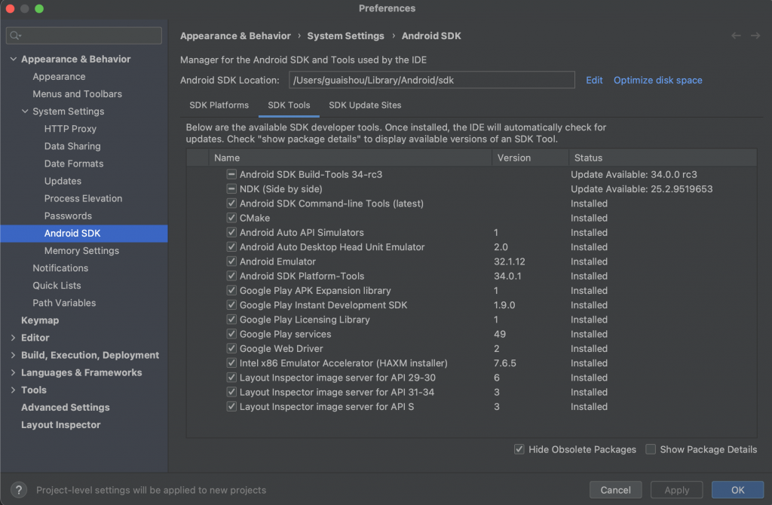Uncheck the CMake checkbox
772x505 pixels.
click(x=231, y=218)
